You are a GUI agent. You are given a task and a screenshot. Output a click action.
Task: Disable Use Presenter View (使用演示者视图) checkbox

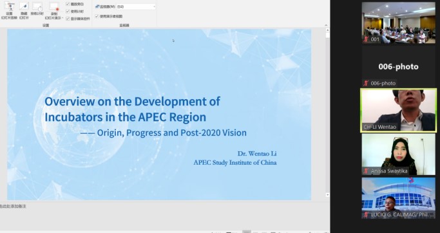(97, 16)
